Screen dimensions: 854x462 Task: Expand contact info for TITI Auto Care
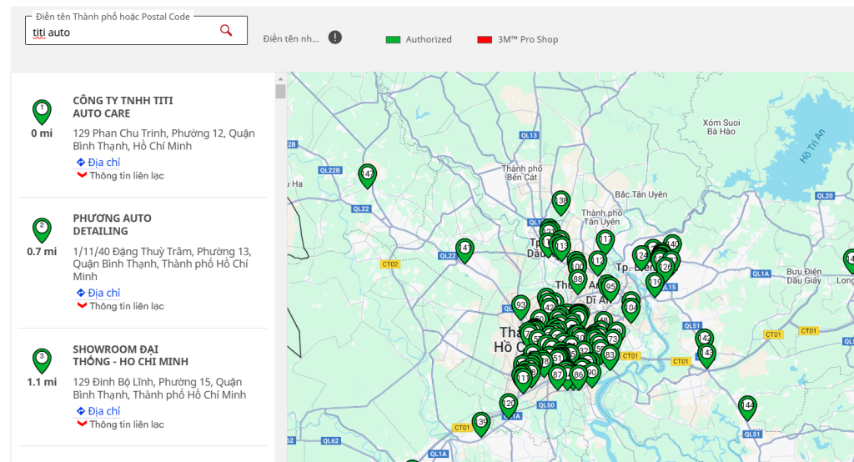(126, 176)
